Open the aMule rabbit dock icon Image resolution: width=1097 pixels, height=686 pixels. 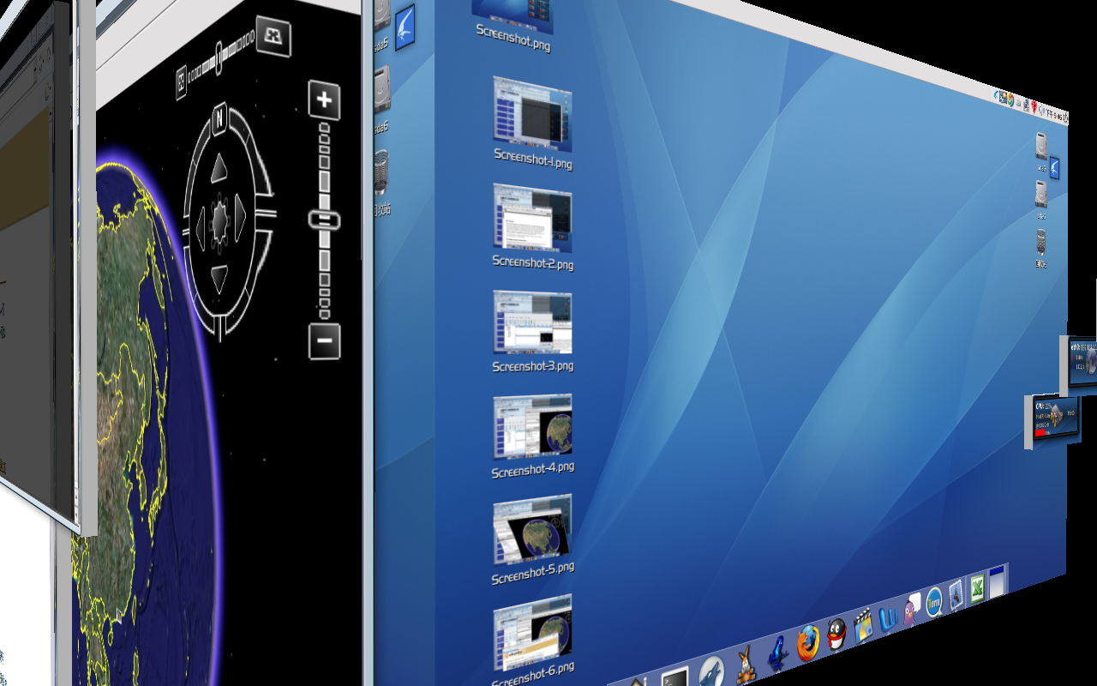(746, 665)
